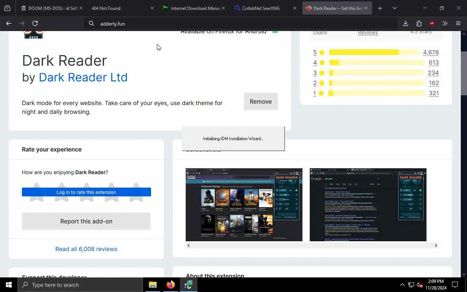Open the Windows Start menu
The height and width of the screenshot is (292, 467).
9,285
